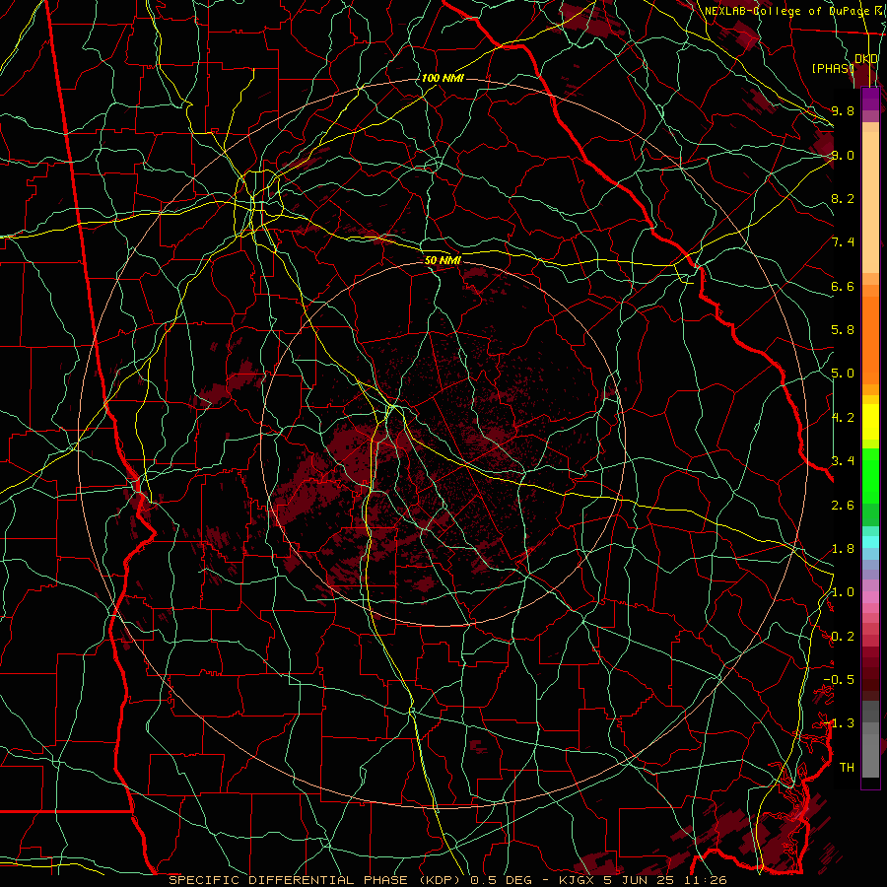Select the -1.3 value on the color scale

click(839, 723)
